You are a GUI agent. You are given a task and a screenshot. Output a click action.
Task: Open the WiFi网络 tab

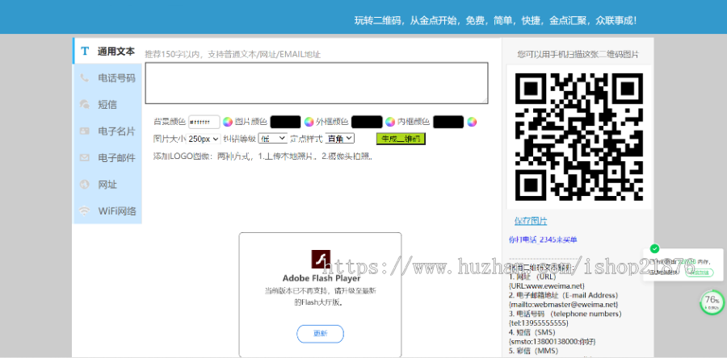(x=107, y=211)
